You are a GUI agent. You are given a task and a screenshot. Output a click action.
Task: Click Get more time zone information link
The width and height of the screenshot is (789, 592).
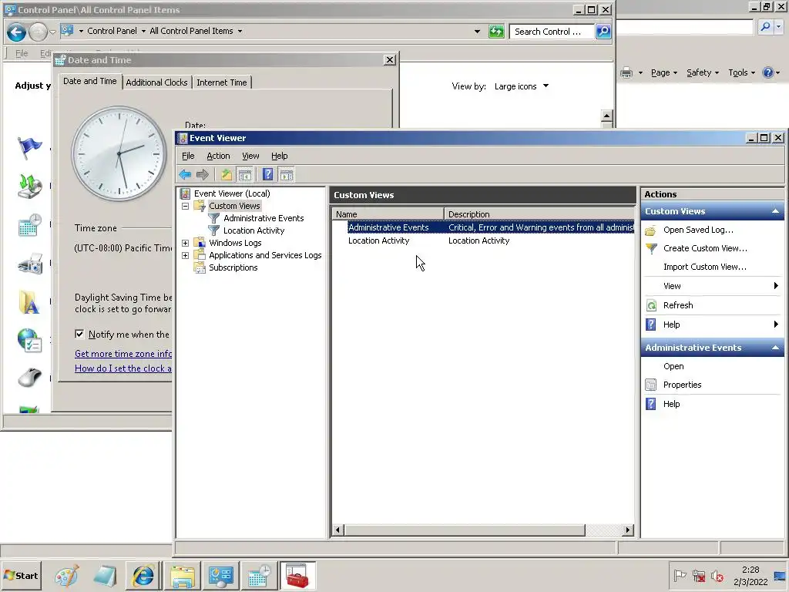(x=123, y=354)
